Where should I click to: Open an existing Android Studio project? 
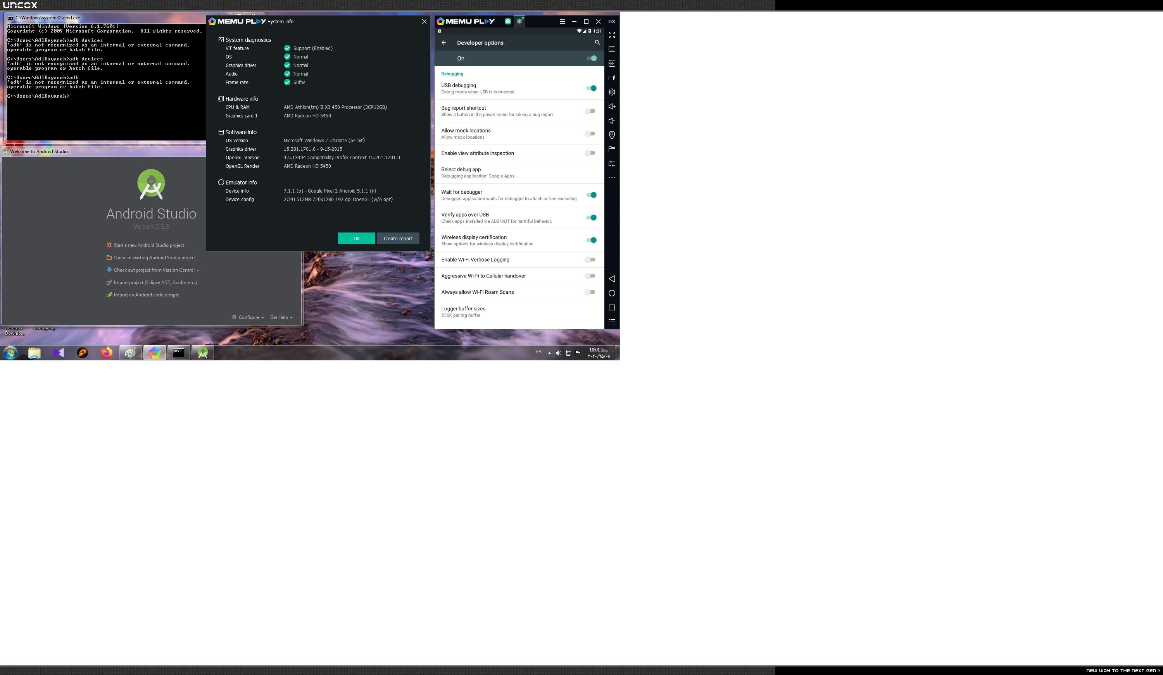tap(151, 257)
